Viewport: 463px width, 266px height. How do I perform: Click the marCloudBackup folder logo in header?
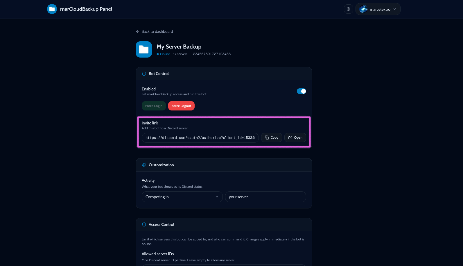coord(52,9)
